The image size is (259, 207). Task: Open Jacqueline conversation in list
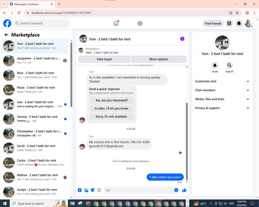35,61
